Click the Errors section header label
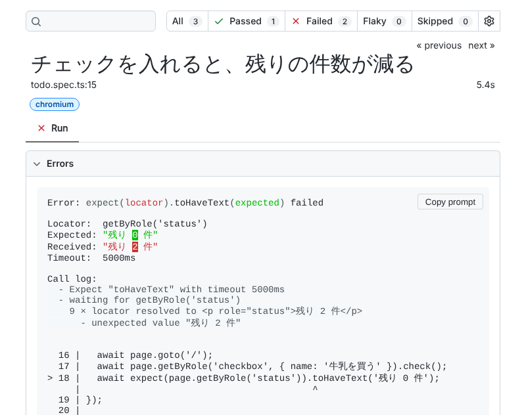The width and height of the screenshot is (526, 415). [x=60, y=164]
